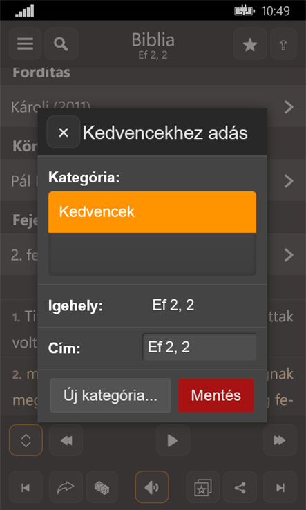Expand the Károli translation chevron
This screenshot has width=306, height=510.
(289, 106)
